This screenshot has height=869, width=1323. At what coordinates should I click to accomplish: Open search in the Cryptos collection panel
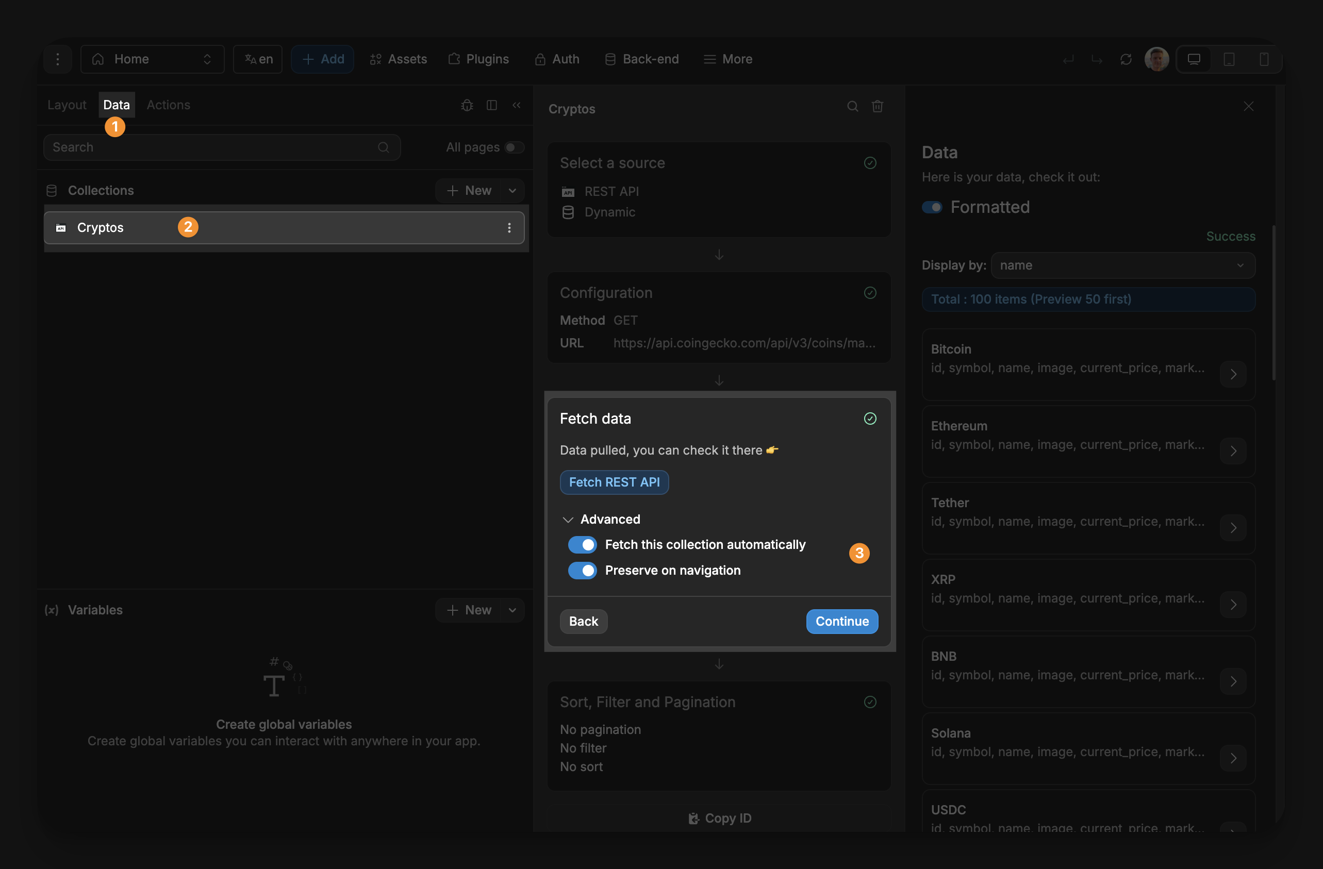pyautogui.click(x=852, y=106)
